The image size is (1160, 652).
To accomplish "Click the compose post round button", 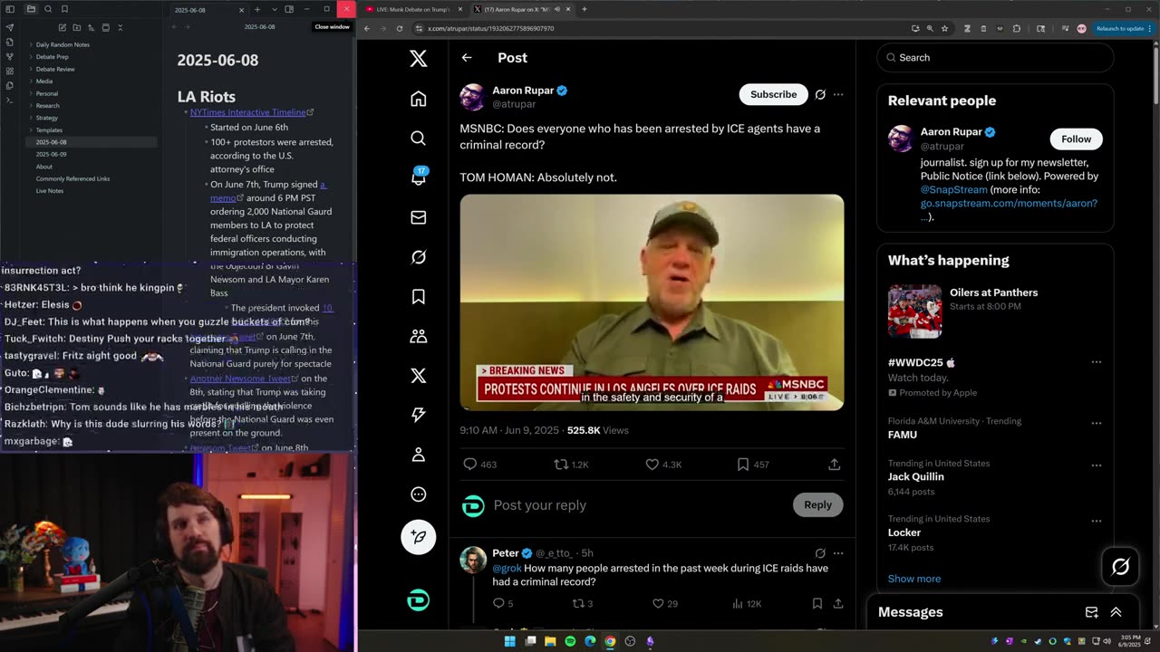I will coord(418,536).
